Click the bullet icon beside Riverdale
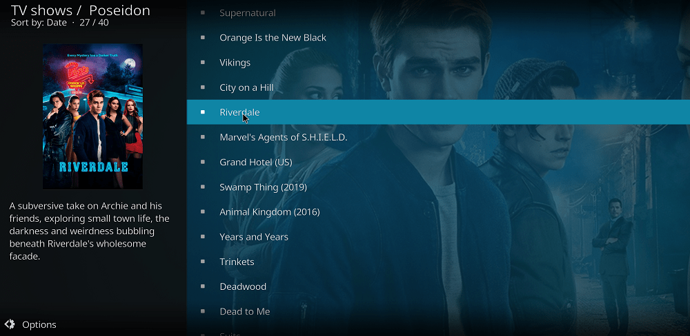Viewport: 690px width, 336px height. coord(202,112)
